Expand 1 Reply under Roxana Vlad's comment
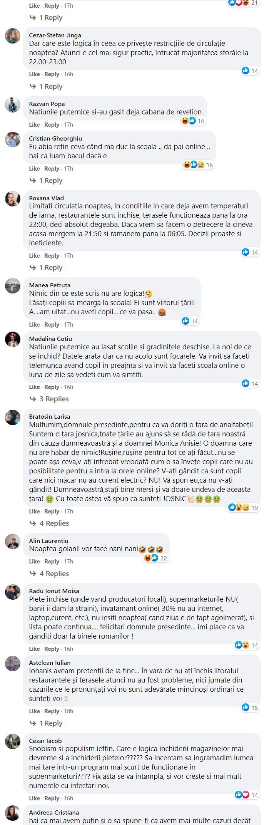 [x=46, y=268]
